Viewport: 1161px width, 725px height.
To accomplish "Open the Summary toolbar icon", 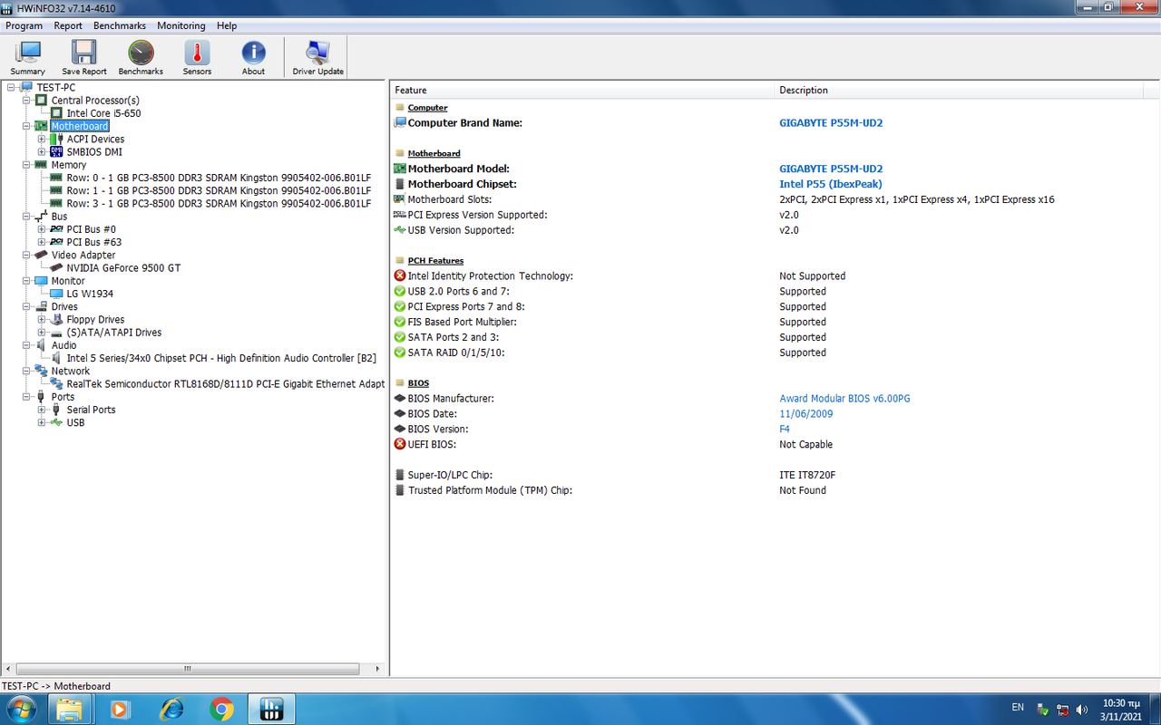I will (28, 57).
